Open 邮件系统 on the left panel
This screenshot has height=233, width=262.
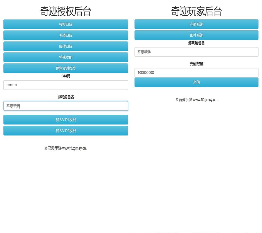coord(65,46)
